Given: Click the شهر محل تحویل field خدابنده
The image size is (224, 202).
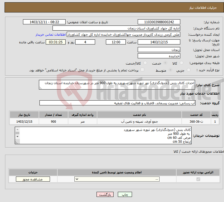Looking at the screenshot, I should coord(159,56).
